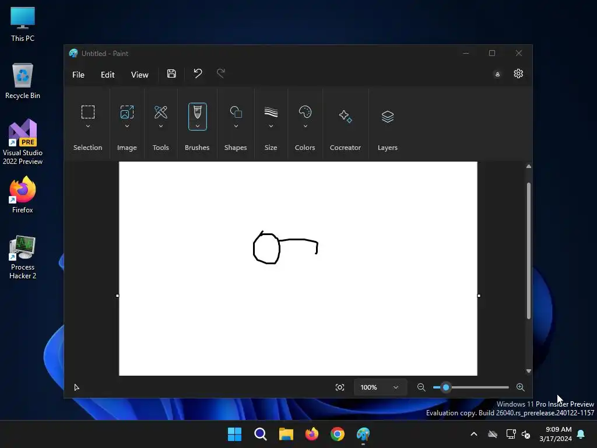597x448 pixels.
Task: Click the zoom slider track right of handle
Action: tap(480, 387)
